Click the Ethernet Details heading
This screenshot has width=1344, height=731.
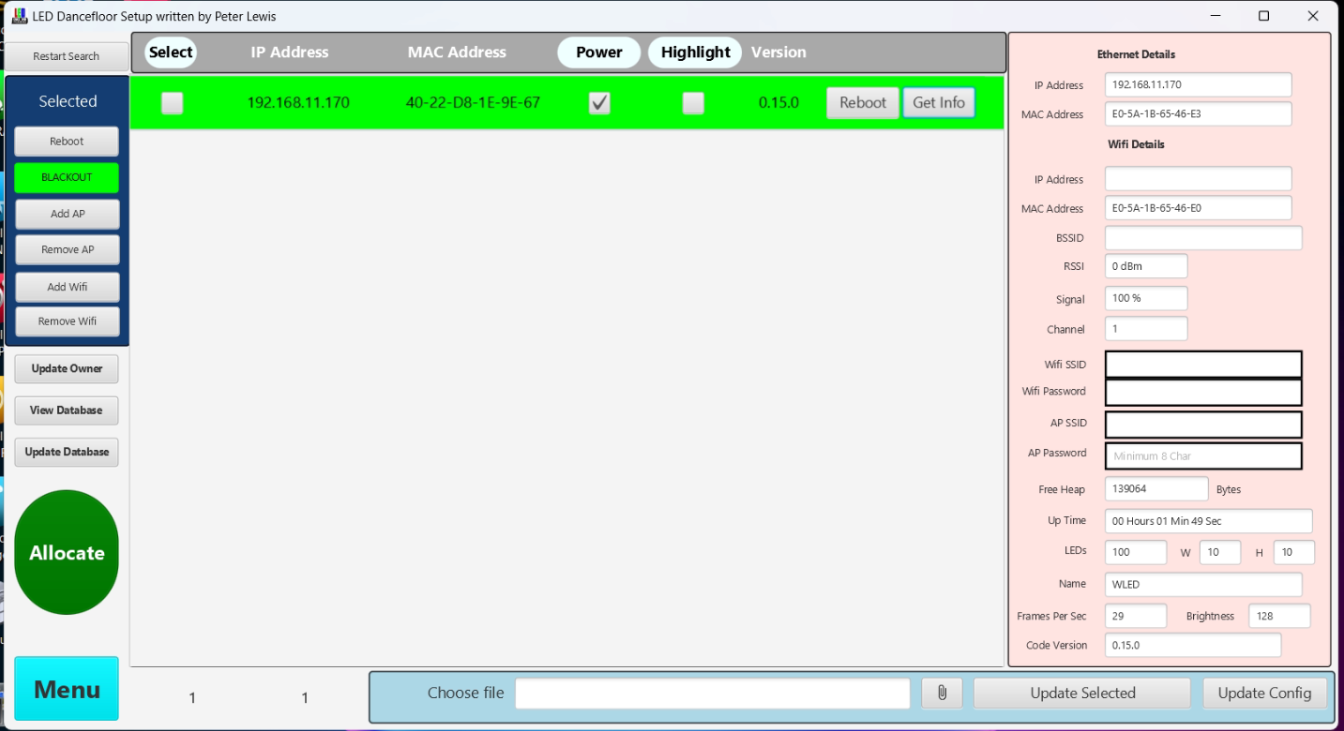1136,54
